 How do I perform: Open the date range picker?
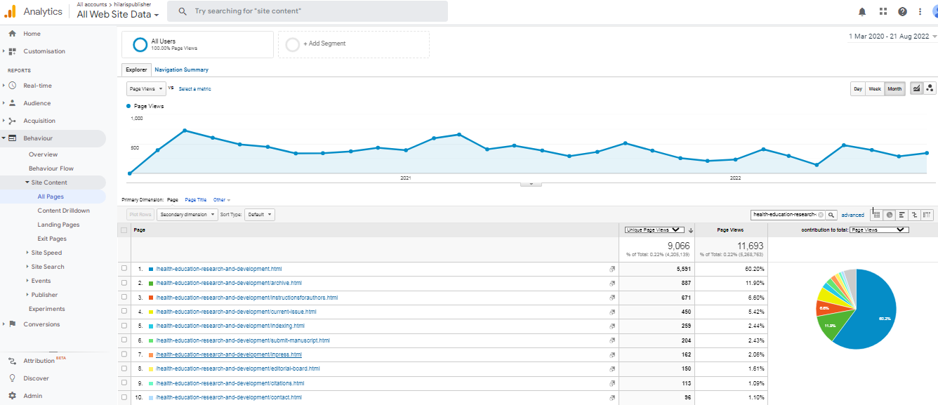pyautogui.click(x=892, y=36)
